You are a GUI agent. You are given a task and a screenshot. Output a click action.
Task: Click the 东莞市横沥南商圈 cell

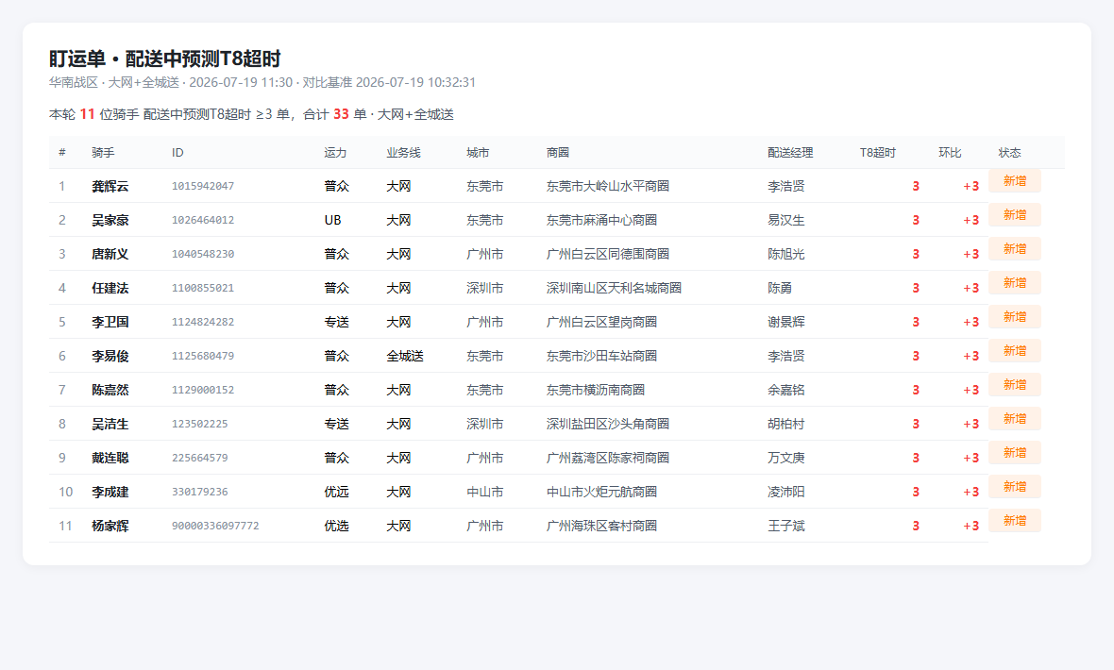596,390
